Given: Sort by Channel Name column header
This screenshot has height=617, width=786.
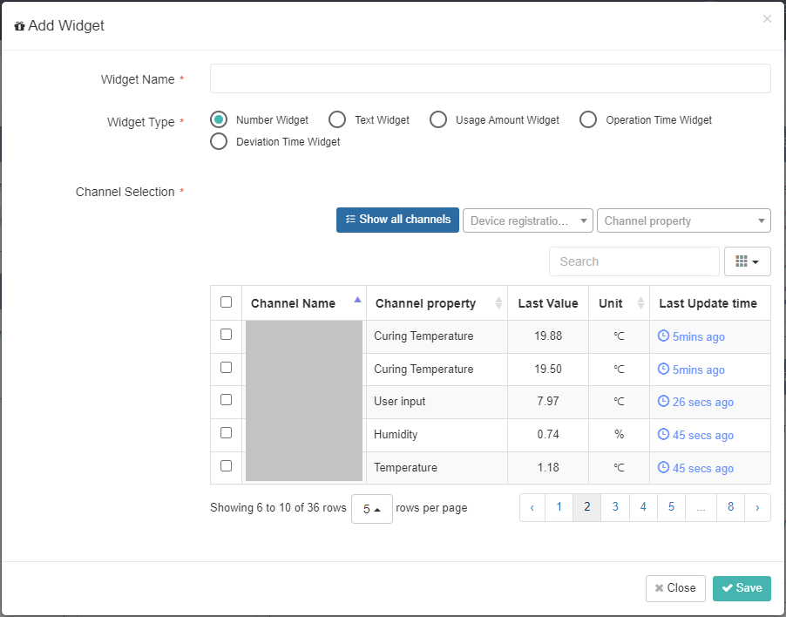Looking at the screenshot, I should [x=304, y=303].
